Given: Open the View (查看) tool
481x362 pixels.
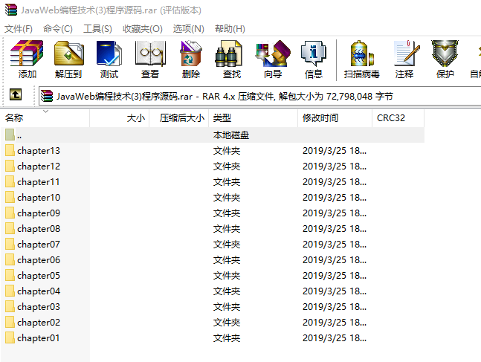Looking at the screenshot, I should point(150,59).
